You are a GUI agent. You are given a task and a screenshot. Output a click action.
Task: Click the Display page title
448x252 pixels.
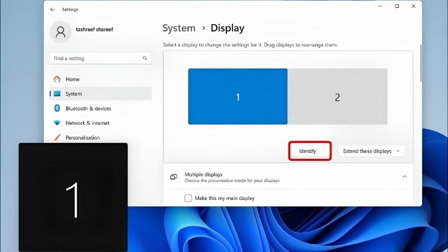(227, 28)
